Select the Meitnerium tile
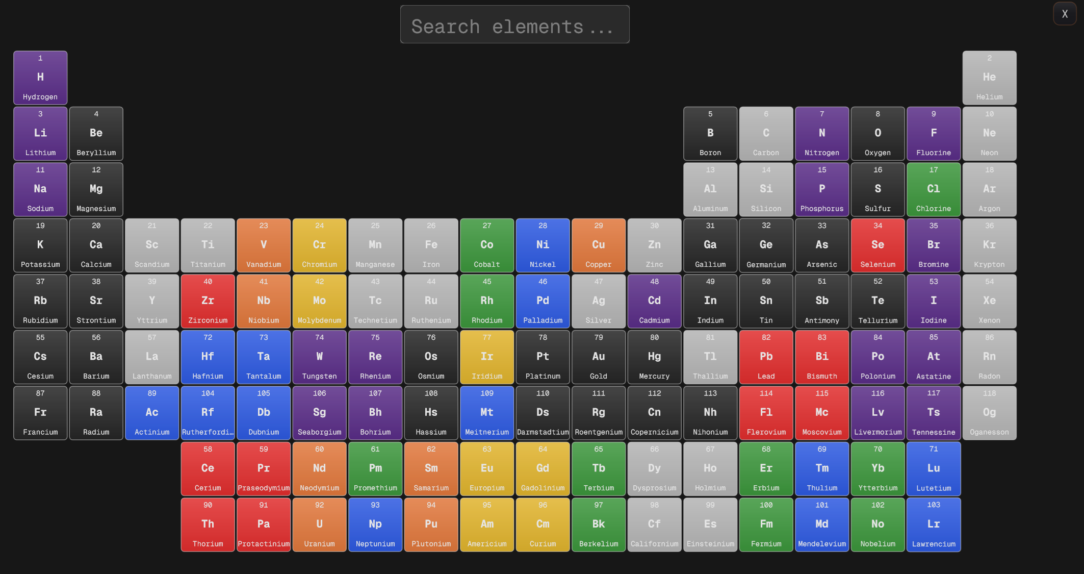1084x574 pixels. [x=487, y=413]
